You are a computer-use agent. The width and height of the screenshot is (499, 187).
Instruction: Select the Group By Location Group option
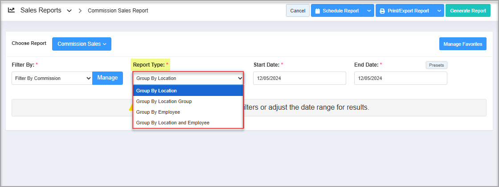(188, 101)
